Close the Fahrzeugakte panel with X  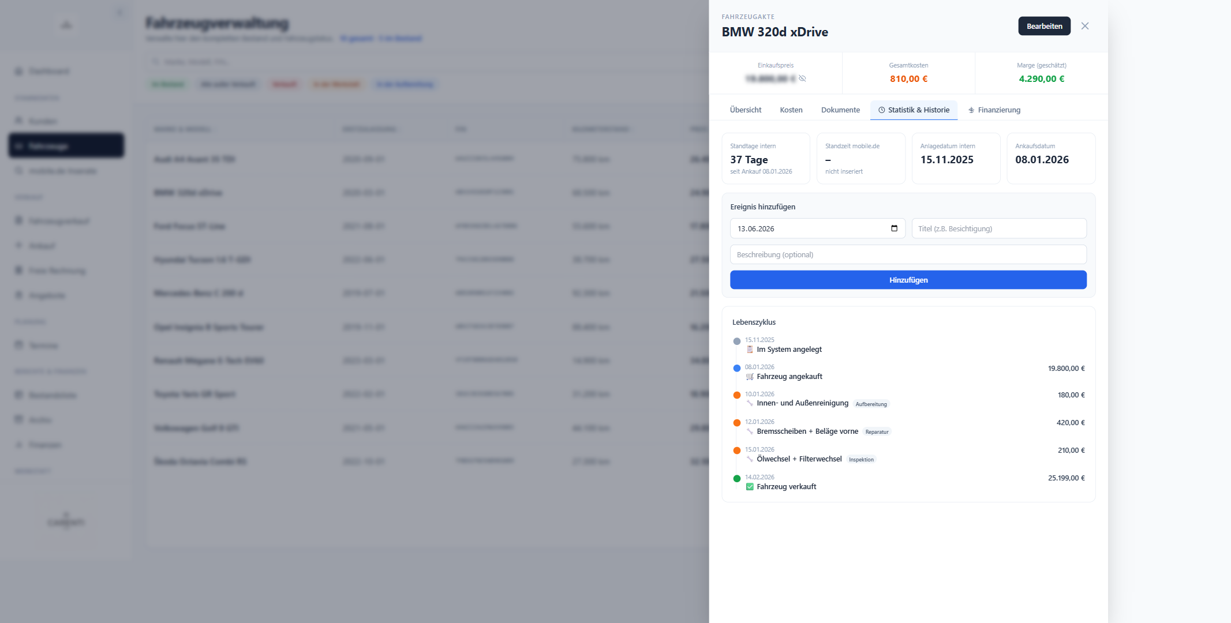click(1085, 26)
